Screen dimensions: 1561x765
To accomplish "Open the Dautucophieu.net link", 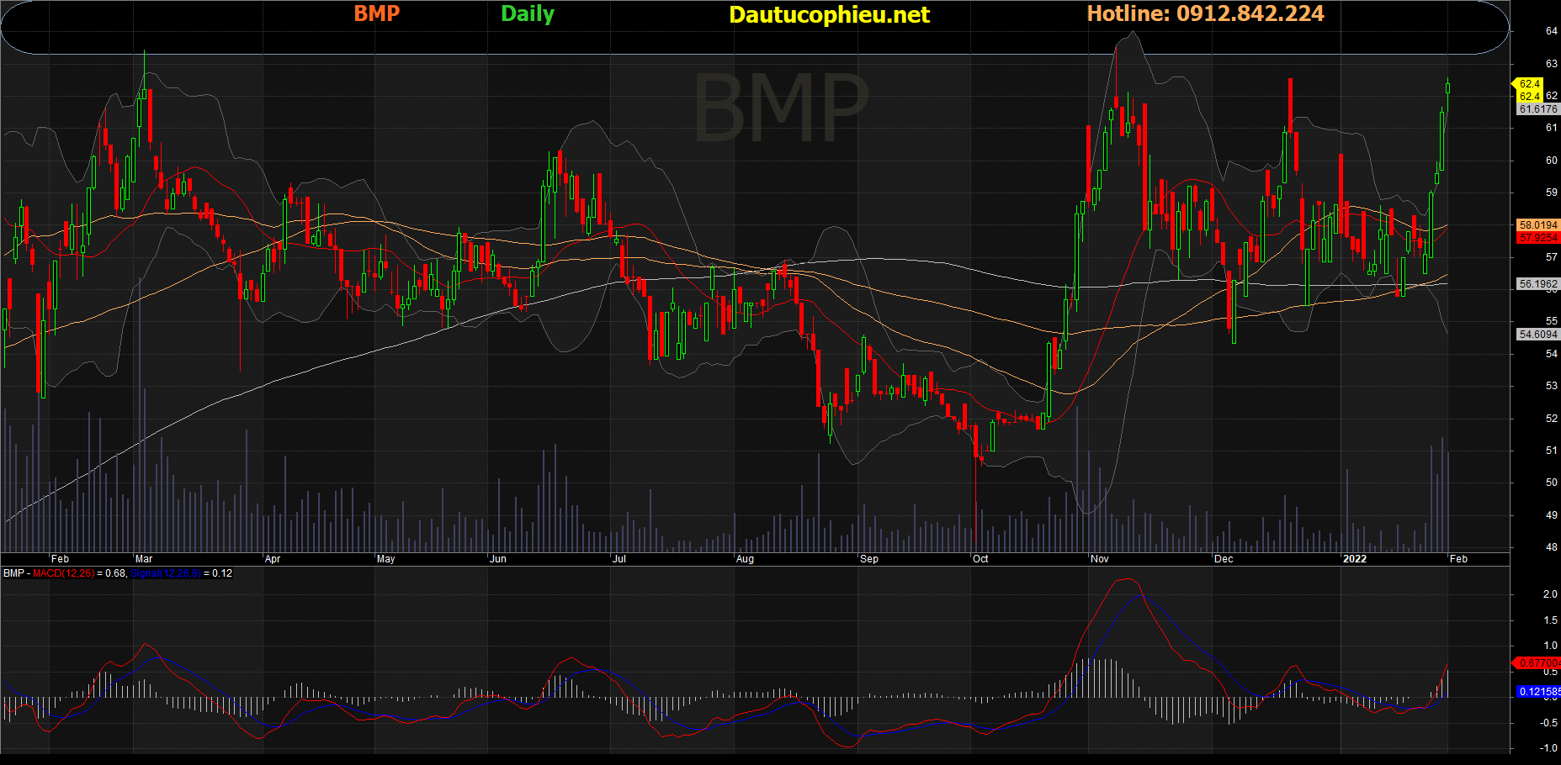I will (829, 14).
